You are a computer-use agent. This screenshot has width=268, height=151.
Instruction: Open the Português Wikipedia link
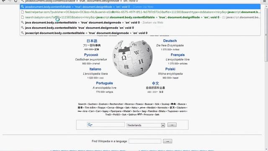[x=104, y=83]
